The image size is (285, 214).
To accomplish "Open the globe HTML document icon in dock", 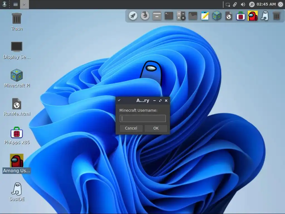I will (x=229, y=16).
